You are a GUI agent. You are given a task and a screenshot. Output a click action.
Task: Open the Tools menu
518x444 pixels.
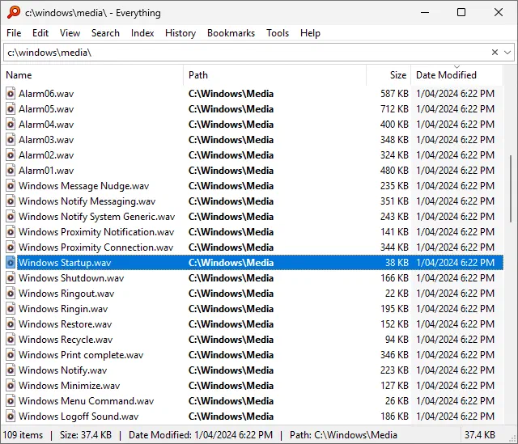click(278, 33)
